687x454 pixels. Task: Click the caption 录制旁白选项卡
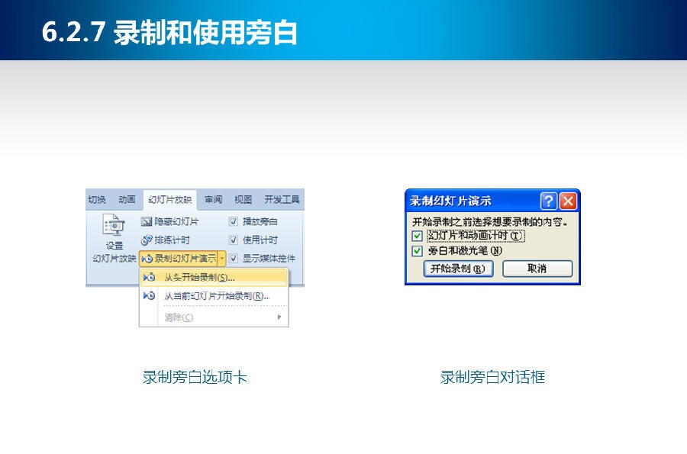(195, 377)
